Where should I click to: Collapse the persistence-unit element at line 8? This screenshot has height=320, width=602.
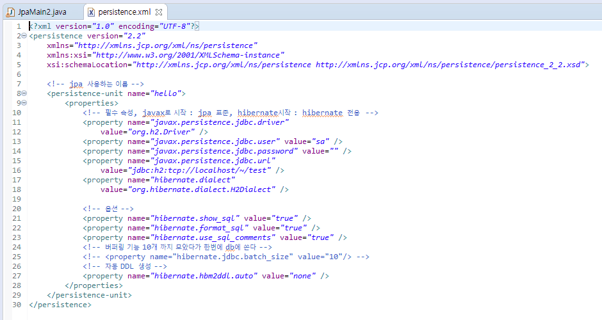(24, 93)
